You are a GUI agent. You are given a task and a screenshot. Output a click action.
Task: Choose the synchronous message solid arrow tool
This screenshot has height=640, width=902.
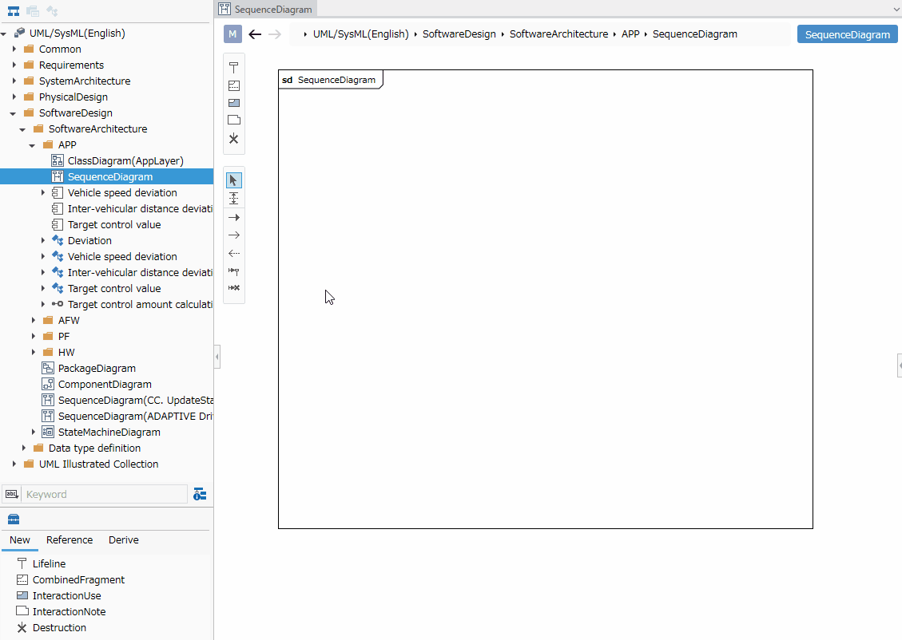click(233, 217)
